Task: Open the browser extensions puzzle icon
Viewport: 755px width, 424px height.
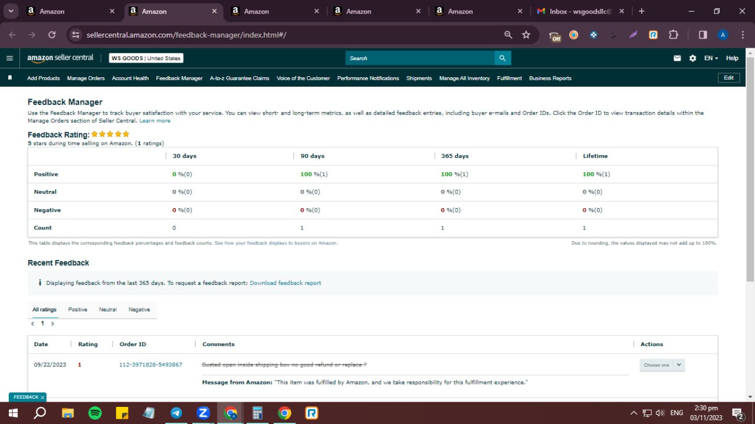Action: coord(674,35)
